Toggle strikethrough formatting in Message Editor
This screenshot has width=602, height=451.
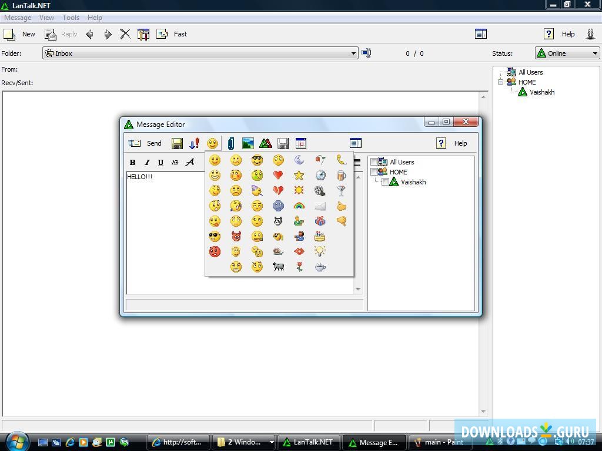pyautogui.click(x=175, y=162)
